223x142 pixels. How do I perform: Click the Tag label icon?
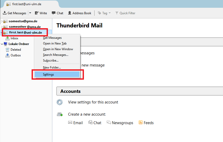click(99, 13)
